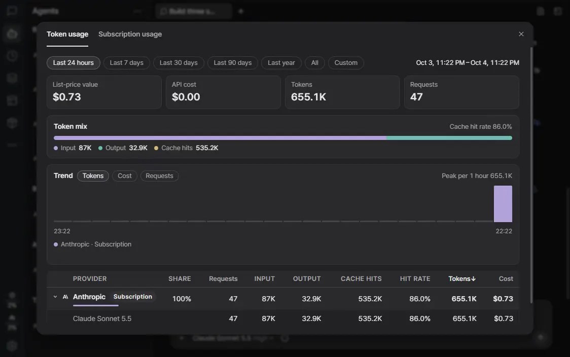Click the Cache hit rate 86.0% label
This screenshot has width=570, height=357.
pyautogui.click(x=481, y=126)
